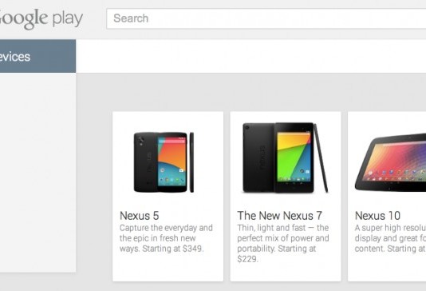Click the Nexus 5 title link
The height and width of the screenshot is (291, 426).
click(x=139, y=216)
